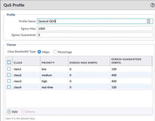Select the Percentage bandwidth type
Screen dimensions: 155x121
[55, 52]
